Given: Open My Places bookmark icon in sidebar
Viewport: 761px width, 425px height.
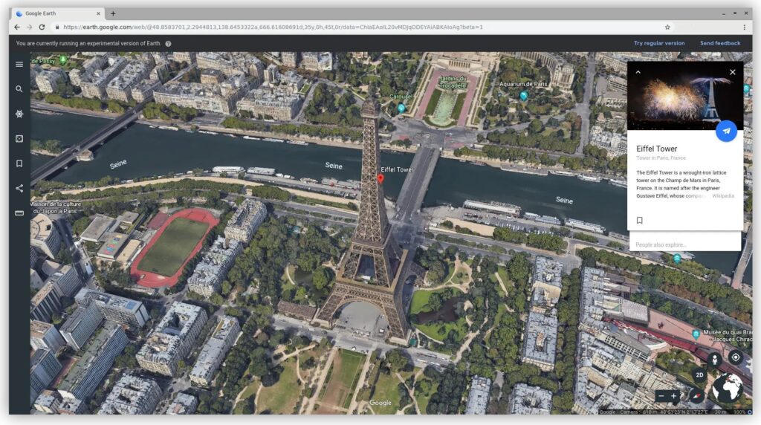Looking at the screenshot, I should 19,163.
